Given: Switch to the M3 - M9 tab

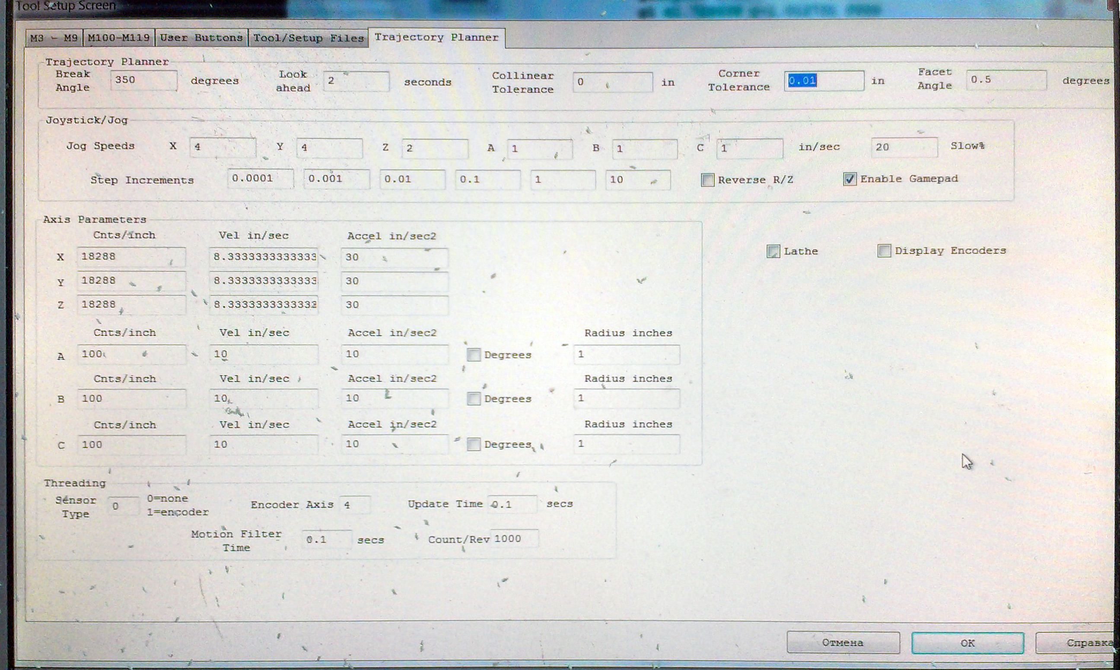Looking at the screenshot, I should (x=54, y=38).
